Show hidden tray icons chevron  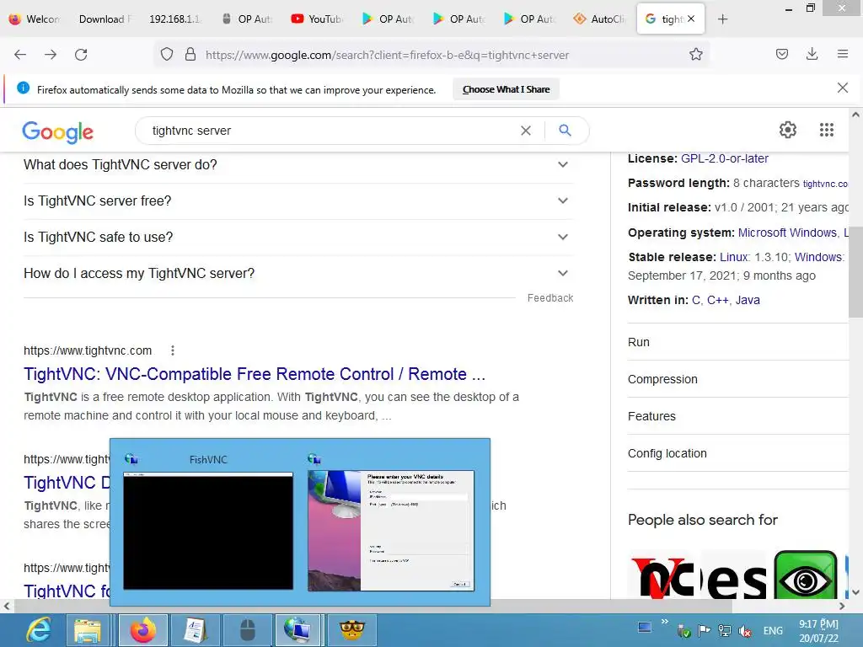[x=665, y=622]
